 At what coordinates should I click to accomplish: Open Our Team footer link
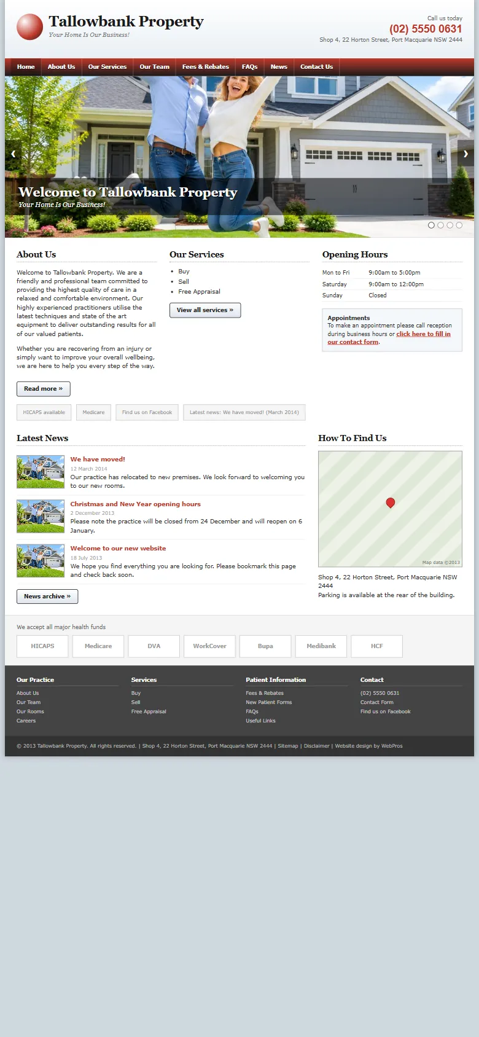tap(28, 702)
